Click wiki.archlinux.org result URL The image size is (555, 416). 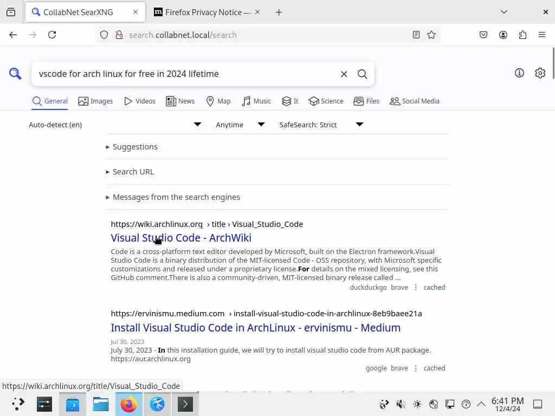[206, 224]
